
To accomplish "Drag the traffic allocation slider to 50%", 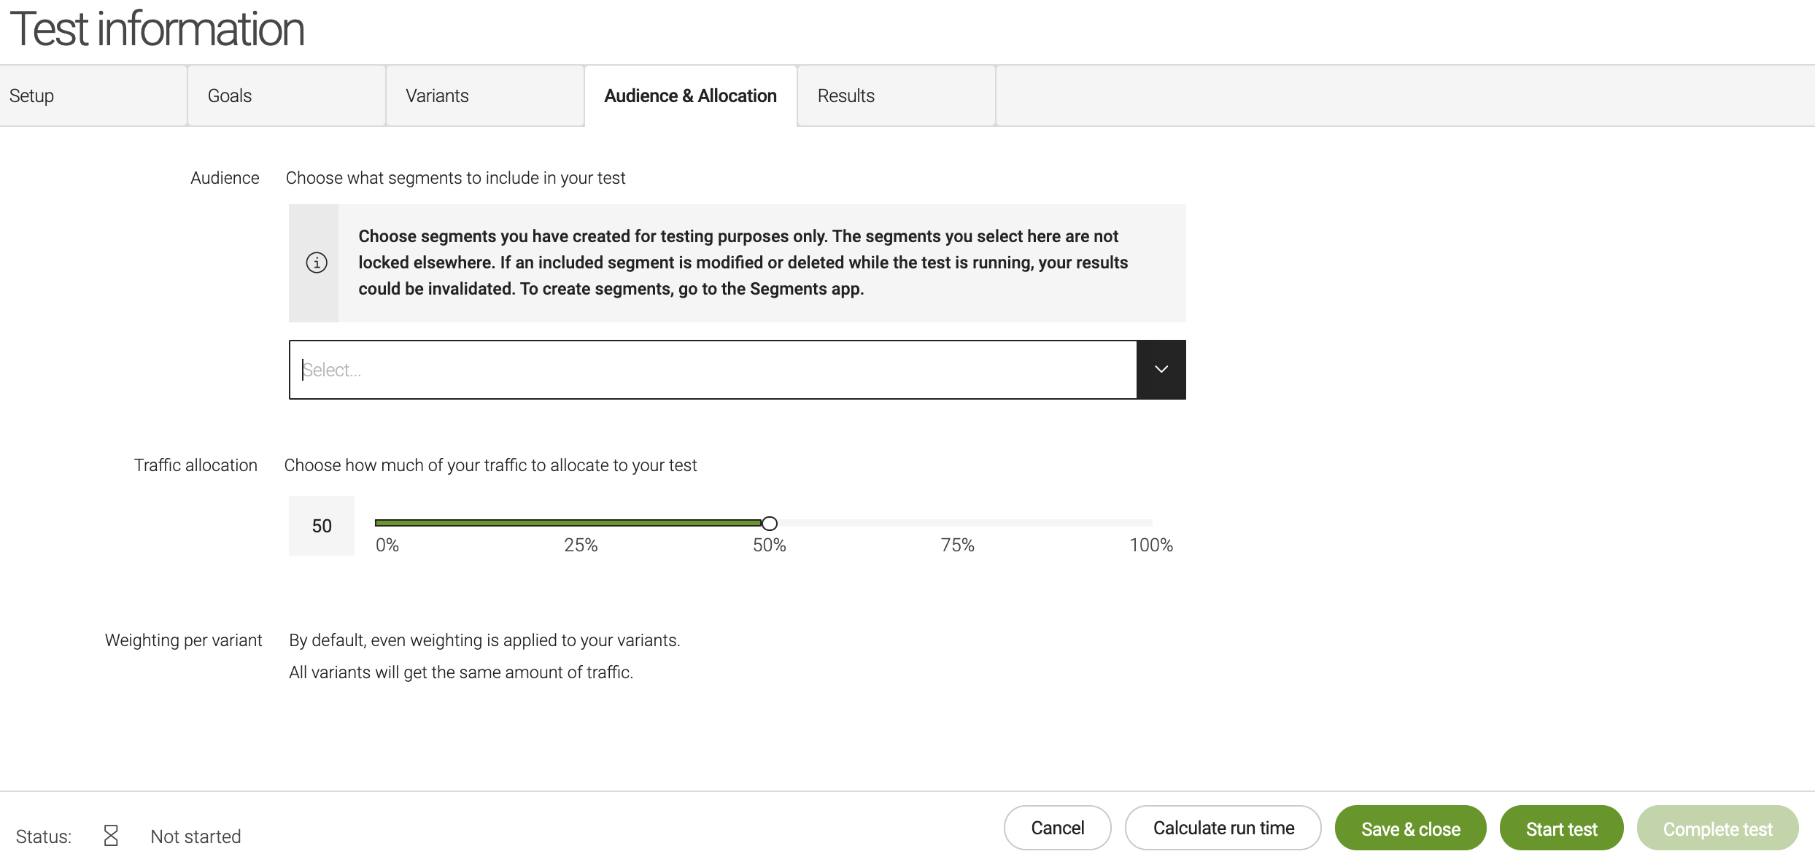I will point(767,523).
